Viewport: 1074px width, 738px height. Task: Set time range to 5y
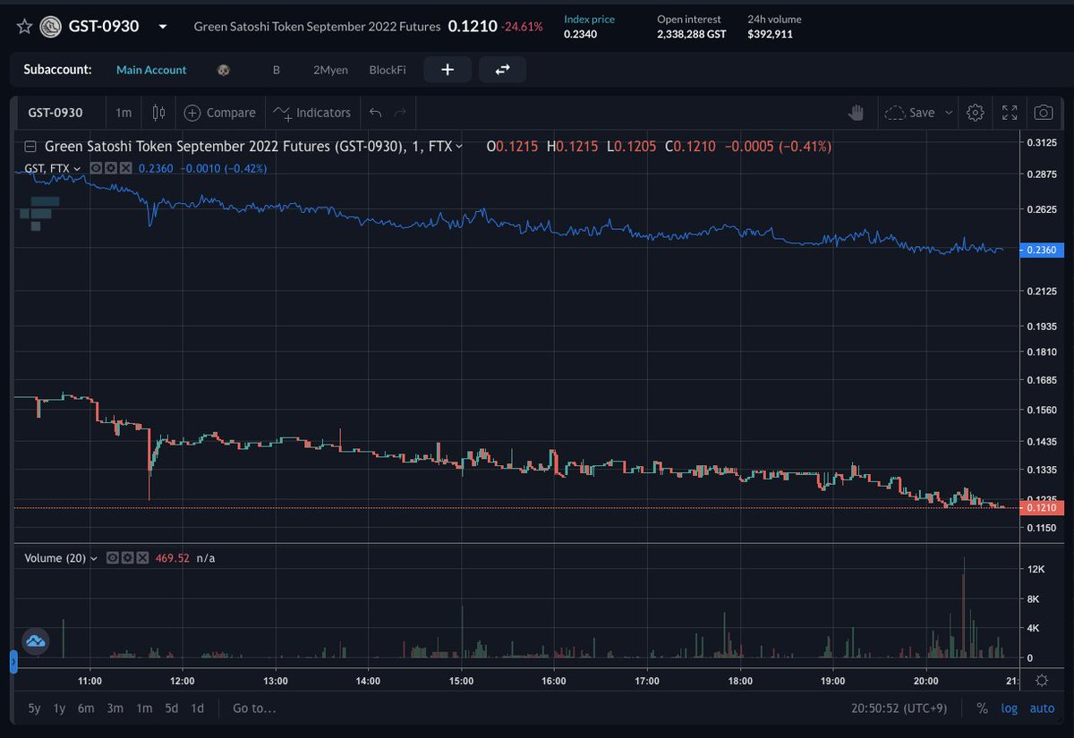pos(34,708)
